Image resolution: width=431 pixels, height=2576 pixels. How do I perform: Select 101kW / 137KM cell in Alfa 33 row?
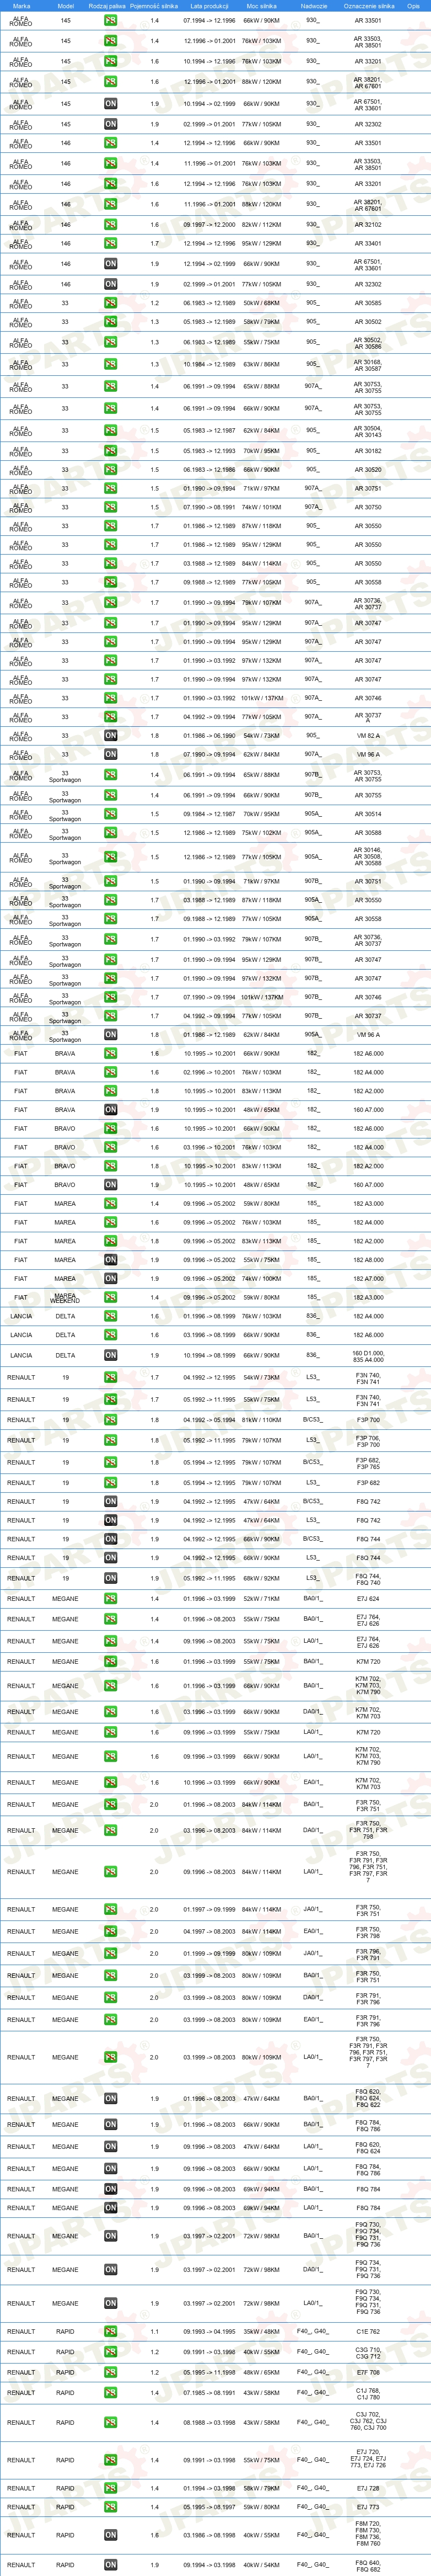[261, 698]
